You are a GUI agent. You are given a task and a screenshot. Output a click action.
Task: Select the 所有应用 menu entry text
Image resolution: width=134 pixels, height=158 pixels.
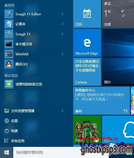18,141
